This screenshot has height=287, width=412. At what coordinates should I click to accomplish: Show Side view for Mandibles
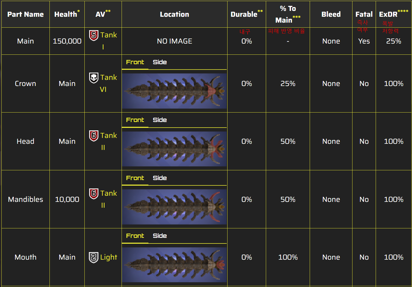(160, 178)
